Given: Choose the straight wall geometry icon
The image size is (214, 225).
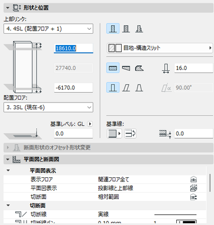Looking at the screenshot, I should [x=113, y=68].
